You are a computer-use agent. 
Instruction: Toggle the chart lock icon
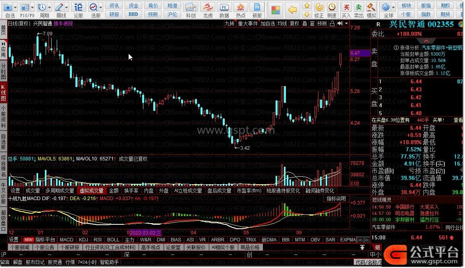[x=332, y=23]
